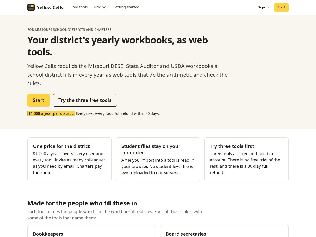Click the highlighted $1,000 a year per district text
This screenshot has height=237, width=316.
coord(51,113)
